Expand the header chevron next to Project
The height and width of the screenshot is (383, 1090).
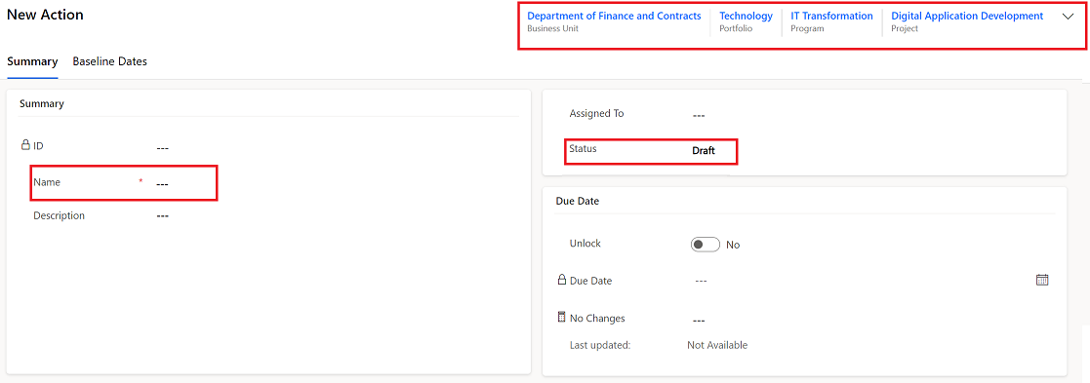point(1069,18)
